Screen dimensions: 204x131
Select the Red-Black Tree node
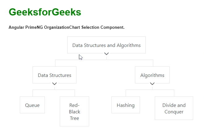coord(74,112)
